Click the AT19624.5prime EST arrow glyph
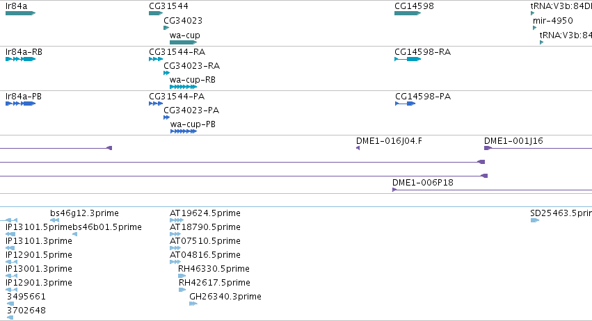The height and width of the screenshot is (321, 592). tap(177, 220)
